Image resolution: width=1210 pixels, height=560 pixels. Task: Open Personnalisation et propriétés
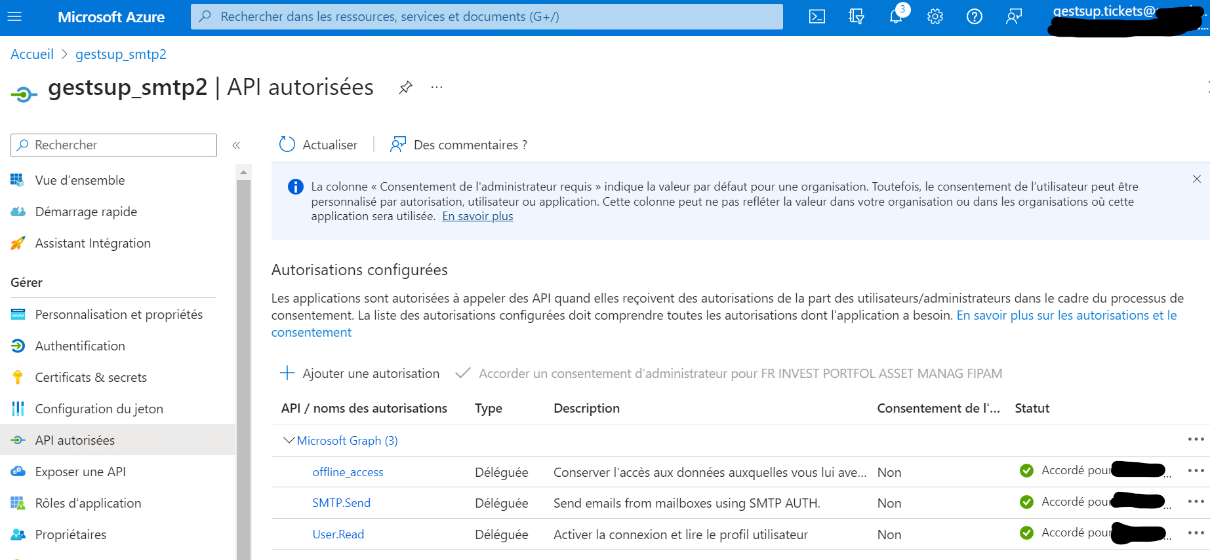[x=118, y=314]
